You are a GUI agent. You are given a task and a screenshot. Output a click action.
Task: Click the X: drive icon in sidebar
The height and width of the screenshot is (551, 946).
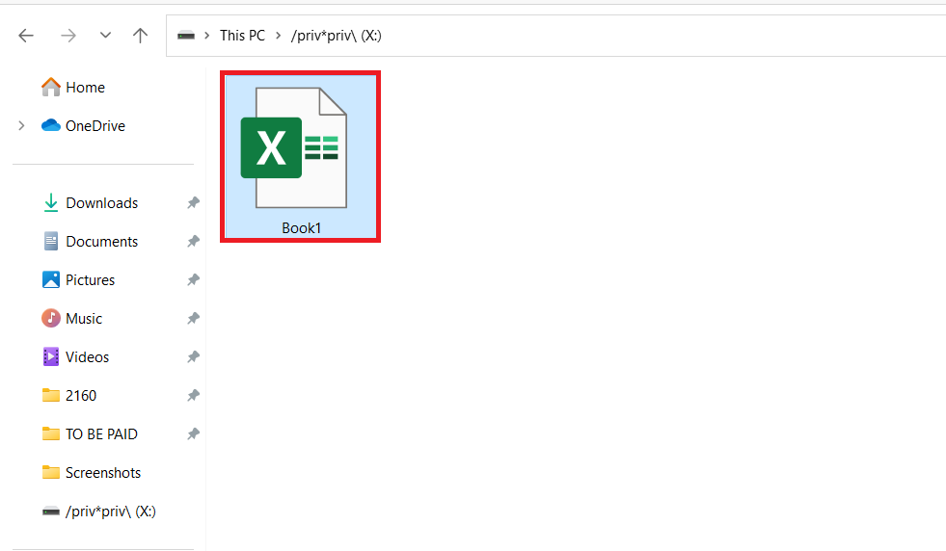(x=51, y=512)
